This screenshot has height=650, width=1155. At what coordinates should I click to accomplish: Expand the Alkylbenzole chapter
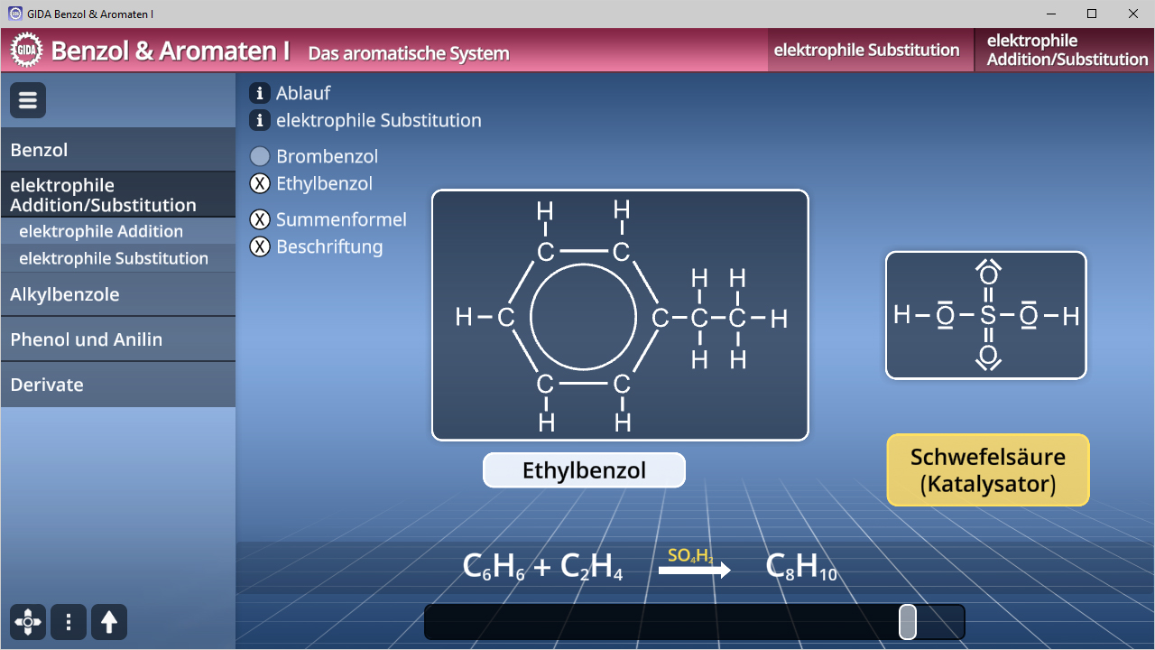(x=117, y=294)
